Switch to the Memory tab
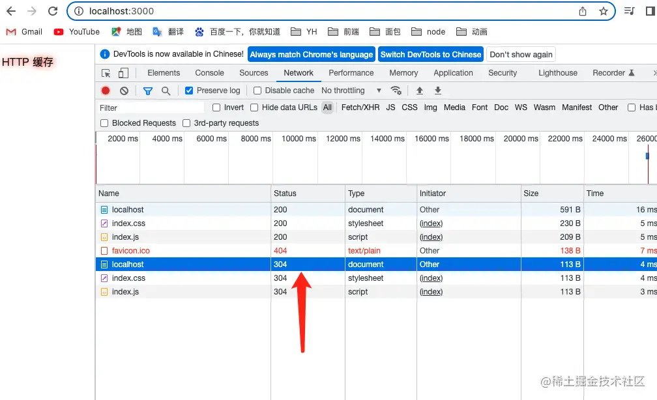Screen dimensions: 657x400 pos(403,73)
